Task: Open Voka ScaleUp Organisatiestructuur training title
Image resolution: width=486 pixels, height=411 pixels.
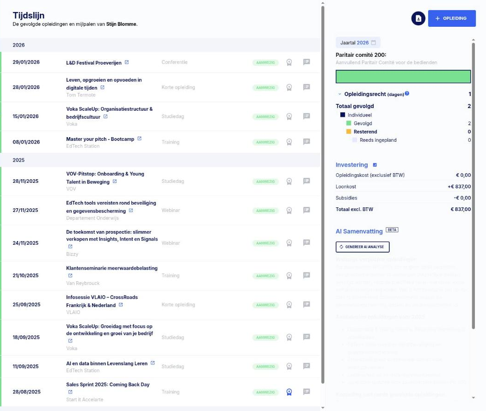Action: 110,113
